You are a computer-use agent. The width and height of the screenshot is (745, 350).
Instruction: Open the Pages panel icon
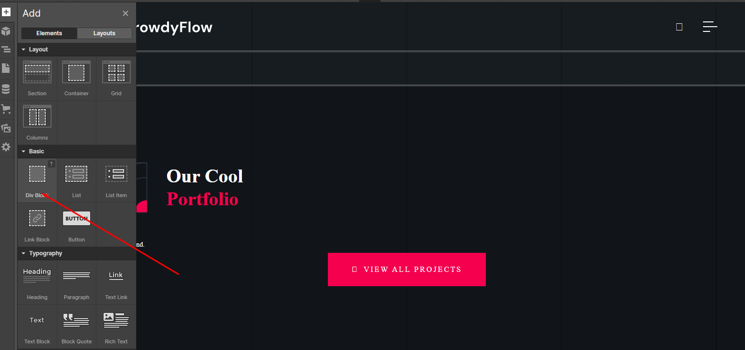click(6, 68)
